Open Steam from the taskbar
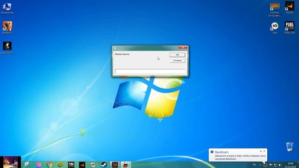This screenshot has height=168, width=299. click(x=104, y=165)
